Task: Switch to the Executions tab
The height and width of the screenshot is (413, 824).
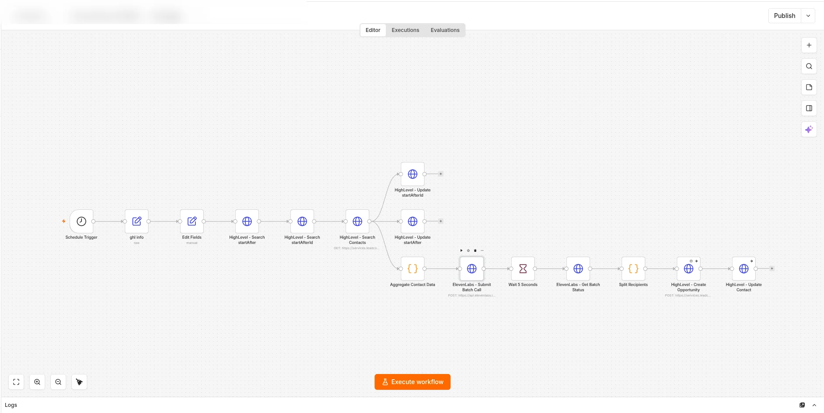Action: click(405, 30)
